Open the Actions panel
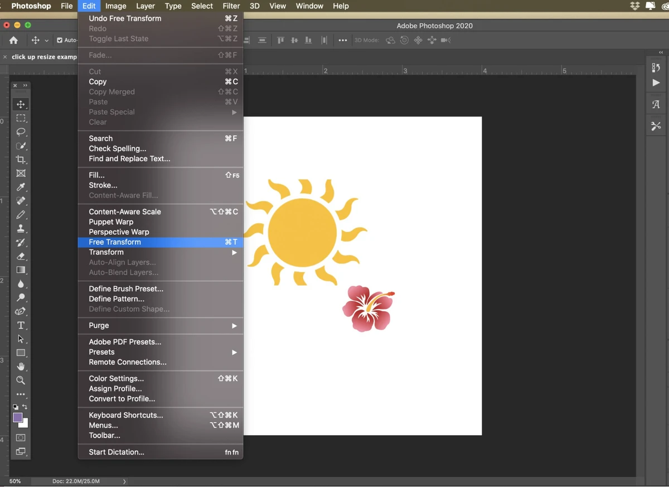The height and width of the screenshot is (487, 669). pyautogui.click(x=656, y=84)
